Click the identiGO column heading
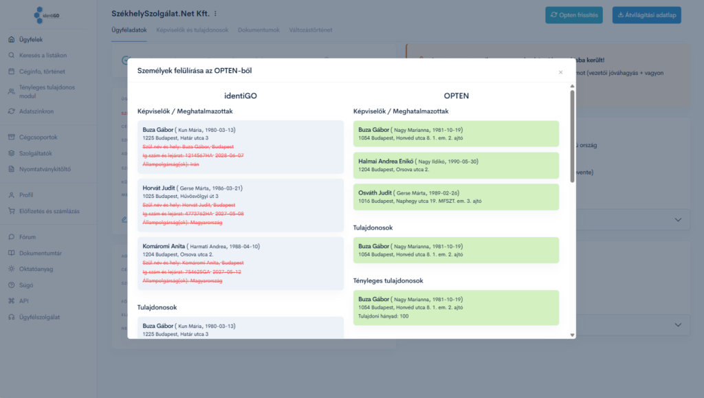704x398 pixels. (241, 96)
